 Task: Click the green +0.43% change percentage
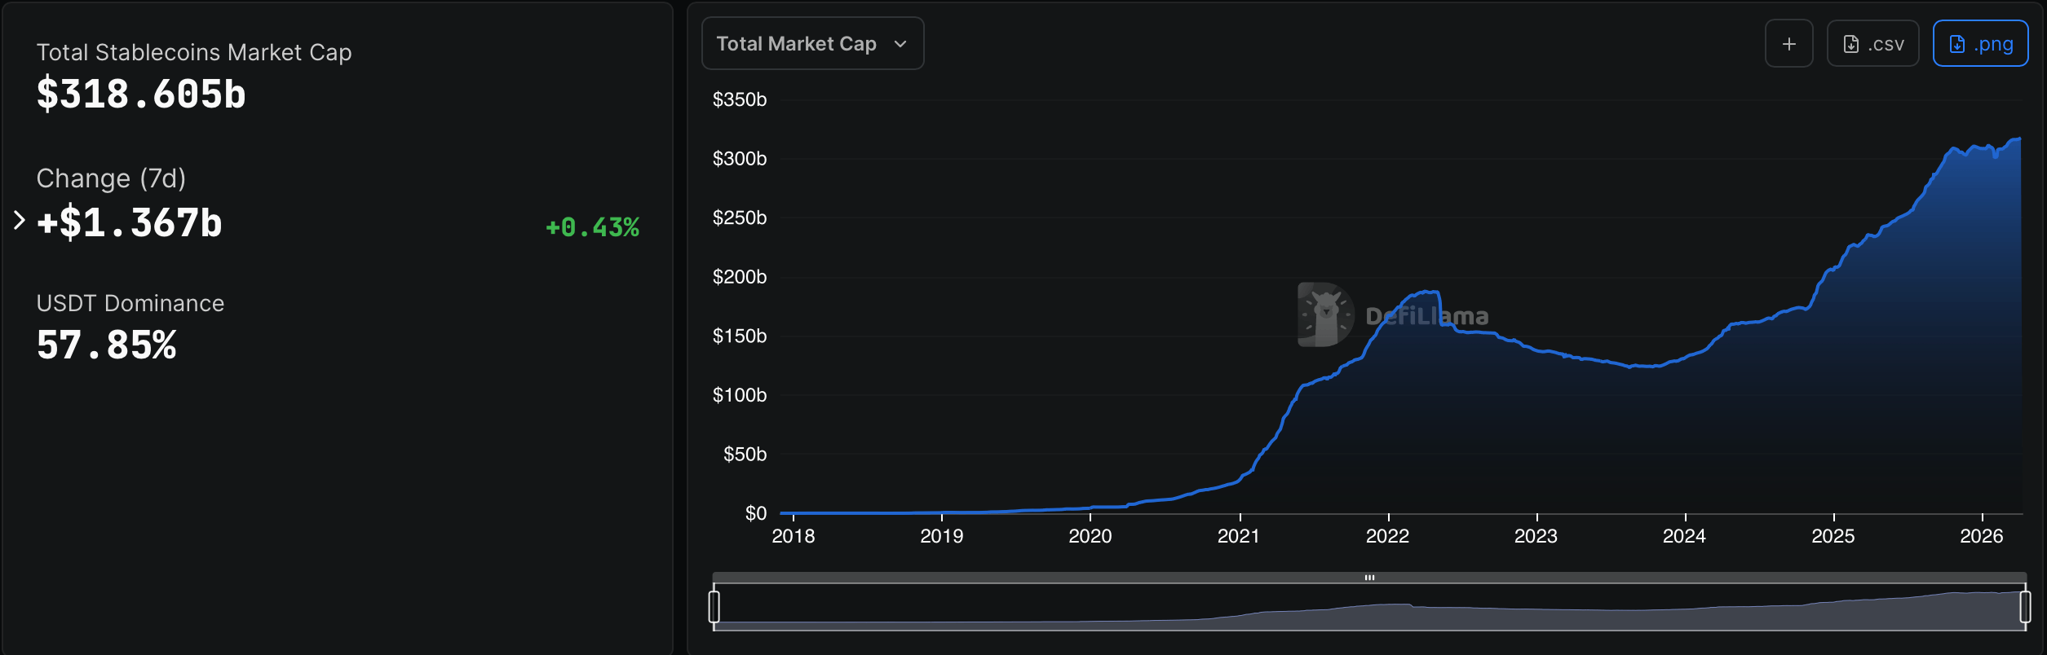(x=592, y=229)
